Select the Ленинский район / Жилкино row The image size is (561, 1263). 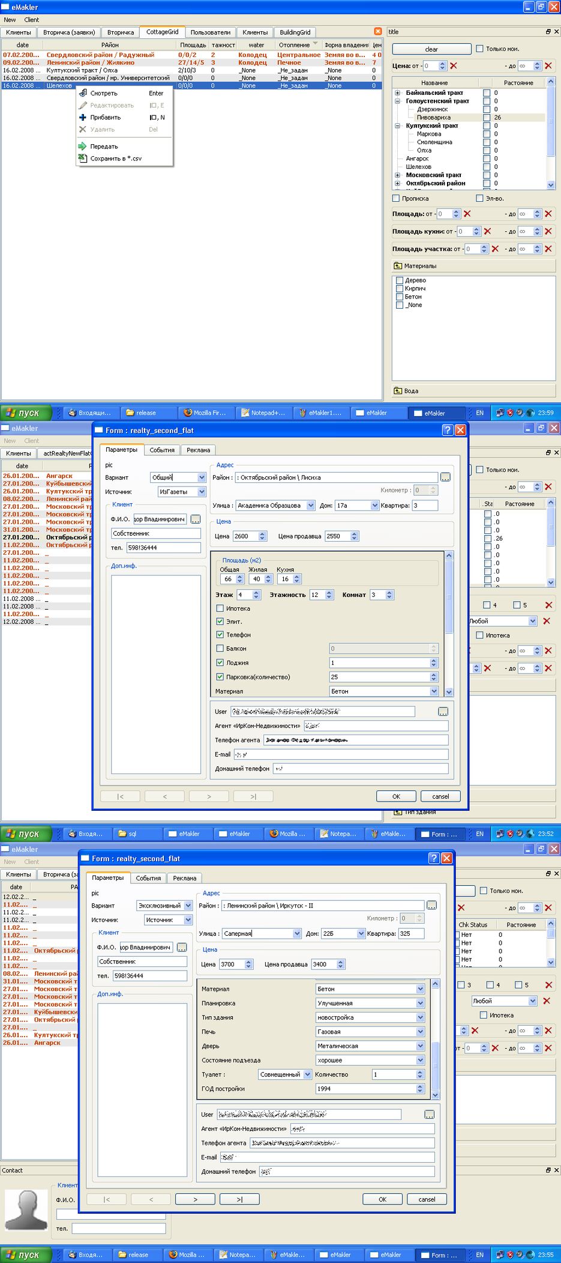[191, 62]
